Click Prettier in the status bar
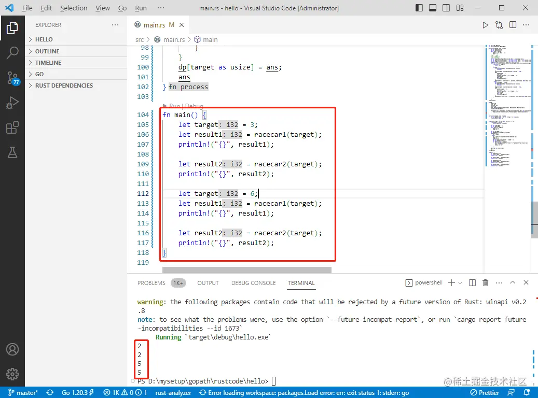 pyautogui.click(x=485, y=392)
